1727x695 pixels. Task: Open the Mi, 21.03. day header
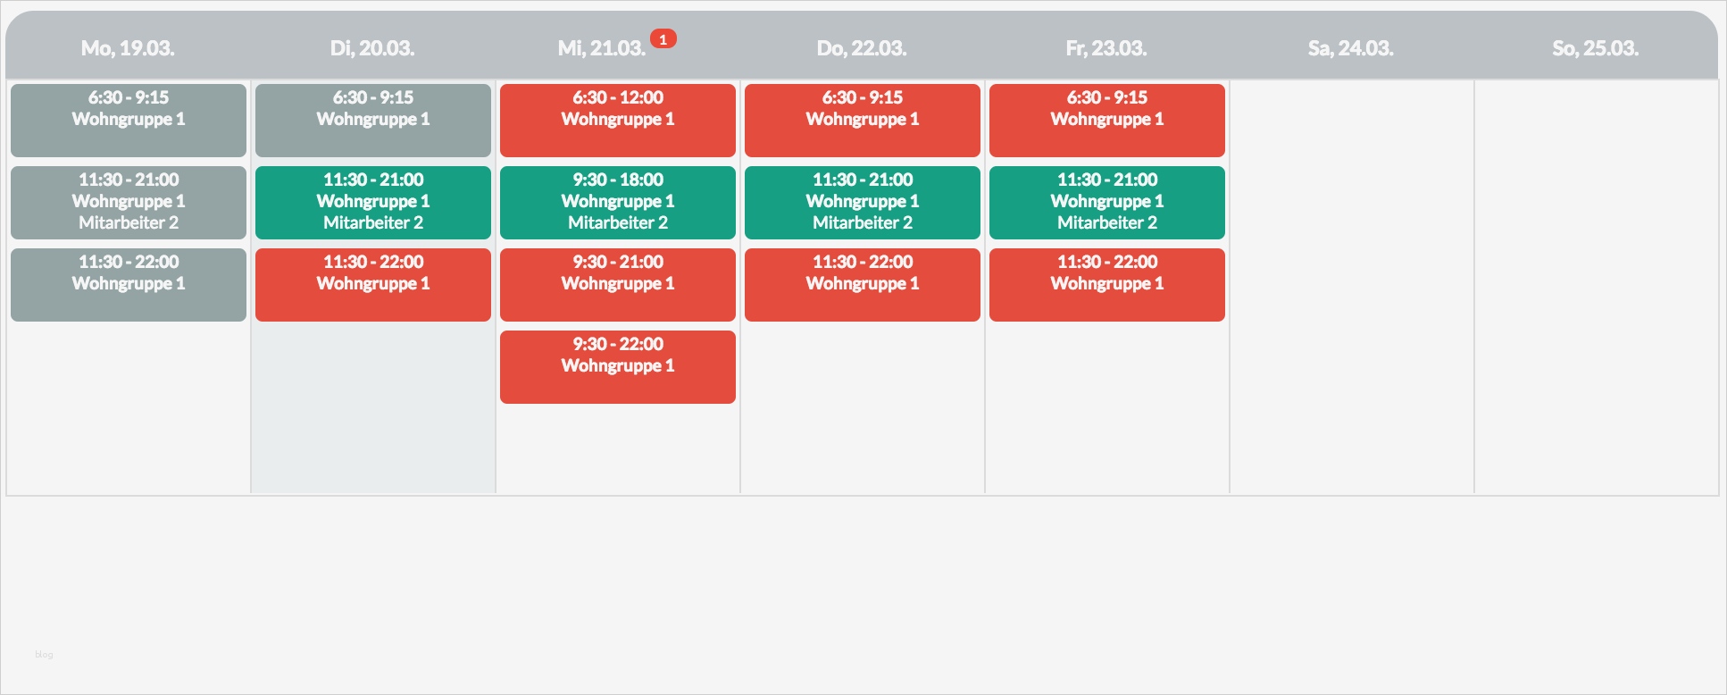tap(601, 49)
